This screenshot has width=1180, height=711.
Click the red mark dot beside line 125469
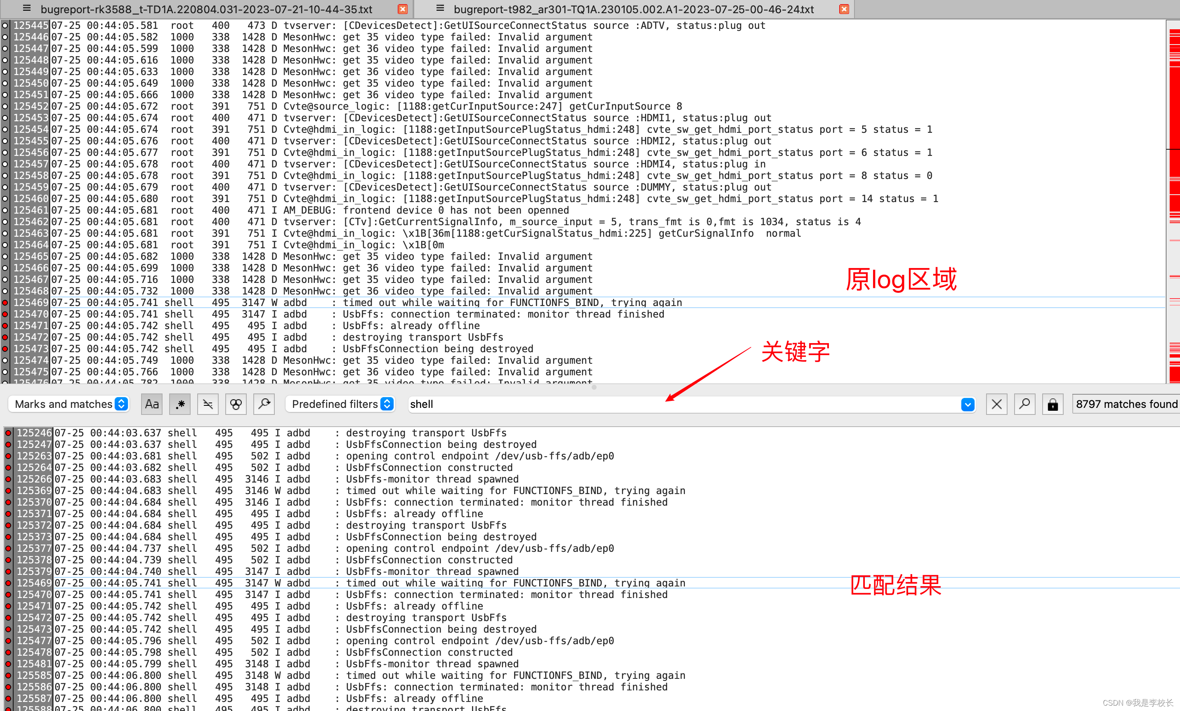(5, 302)
